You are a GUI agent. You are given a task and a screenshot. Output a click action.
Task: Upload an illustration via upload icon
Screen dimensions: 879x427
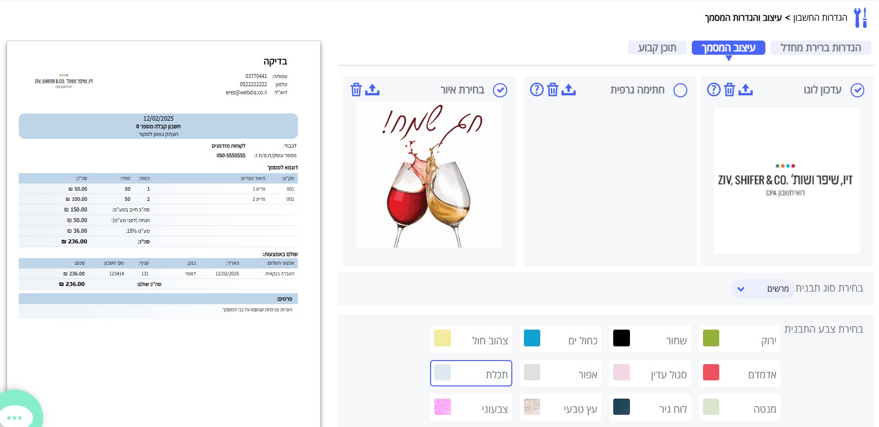[372, 90]
